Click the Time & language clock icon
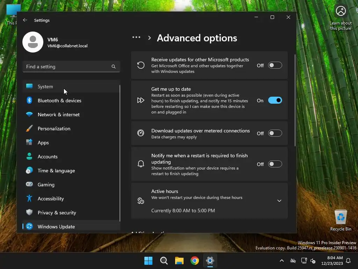 tap(29, 171)
